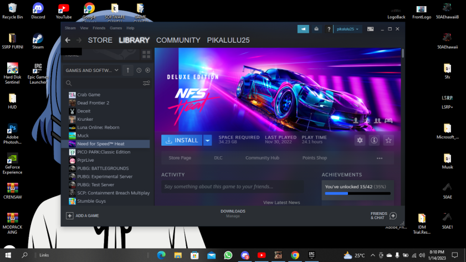Open game Manage gear icon
466x262 pixels.
coord(360,140)
